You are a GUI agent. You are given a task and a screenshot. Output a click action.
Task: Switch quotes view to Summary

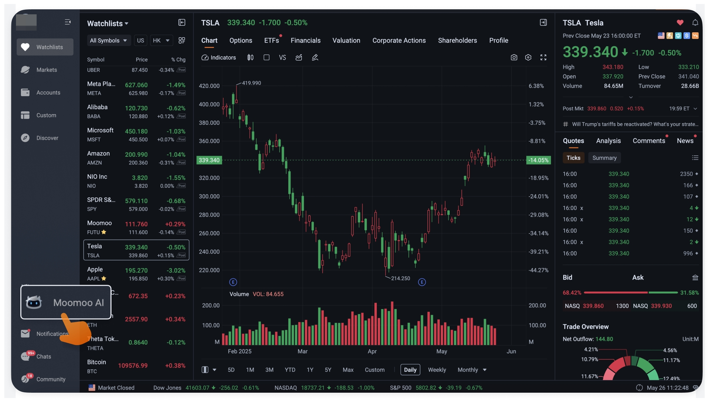(604, 158)
